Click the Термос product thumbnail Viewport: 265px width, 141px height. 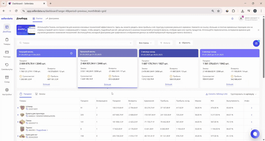point(22,129)
